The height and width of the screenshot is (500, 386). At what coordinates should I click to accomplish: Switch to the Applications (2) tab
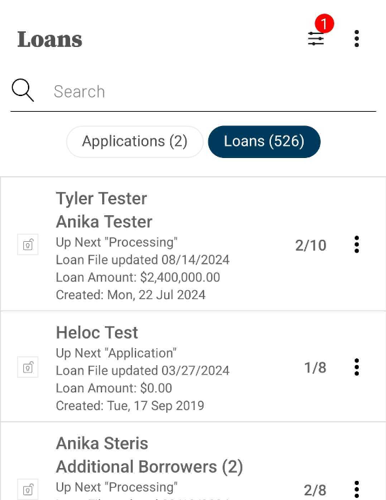[x=135, y=142]
